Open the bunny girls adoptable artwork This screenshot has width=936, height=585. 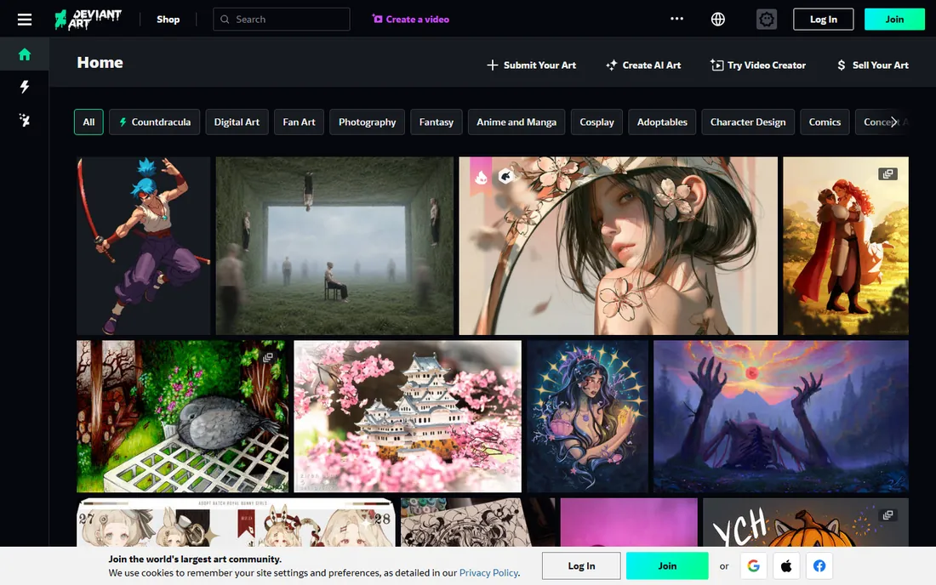pyautogui.click(x=236, y=522)
